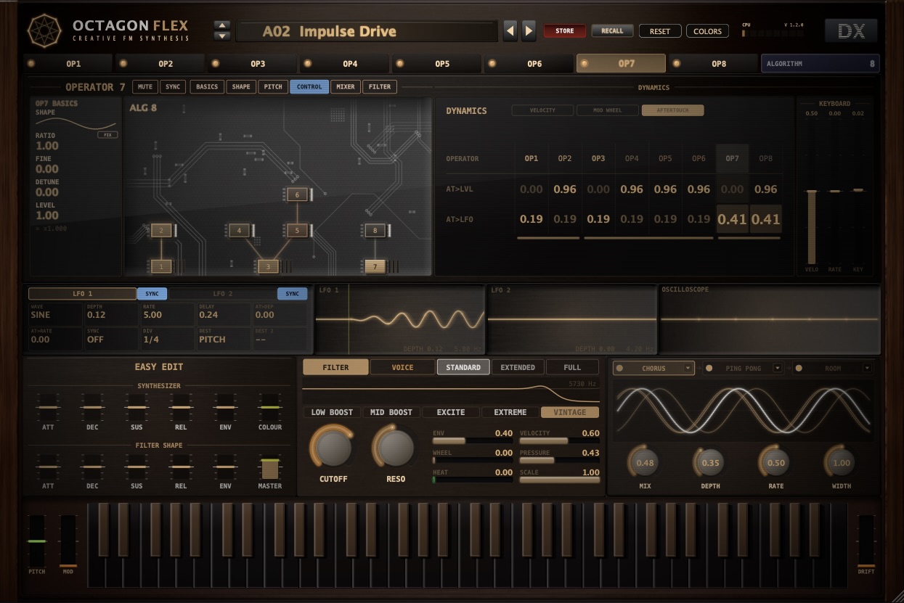Enable the EXCITE filter mode
The height and width of the screenshot is (603, 904).
(x=451, y=412)
